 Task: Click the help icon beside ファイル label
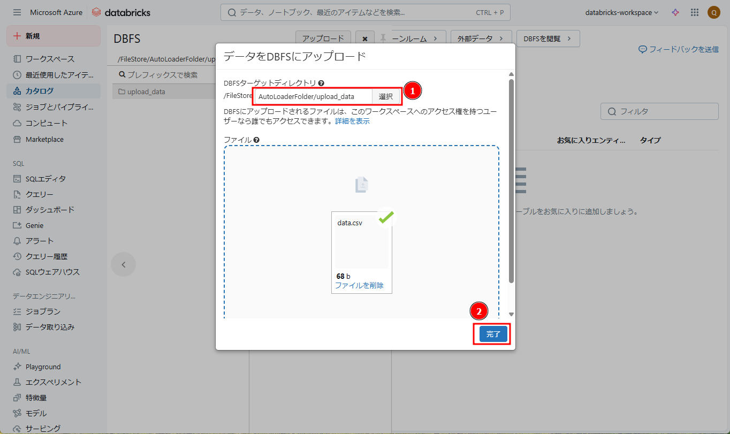(x=256, y=140)
